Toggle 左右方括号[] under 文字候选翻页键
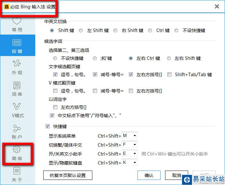Screen dimensions: 225x185 pos(131,74)
